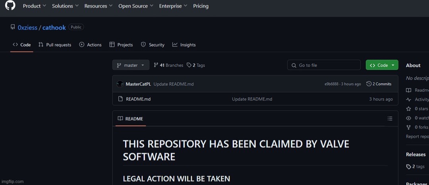Click the GitHub logo icon
The width and height of the screenshot is (429, 185).
tap(10, 6)
